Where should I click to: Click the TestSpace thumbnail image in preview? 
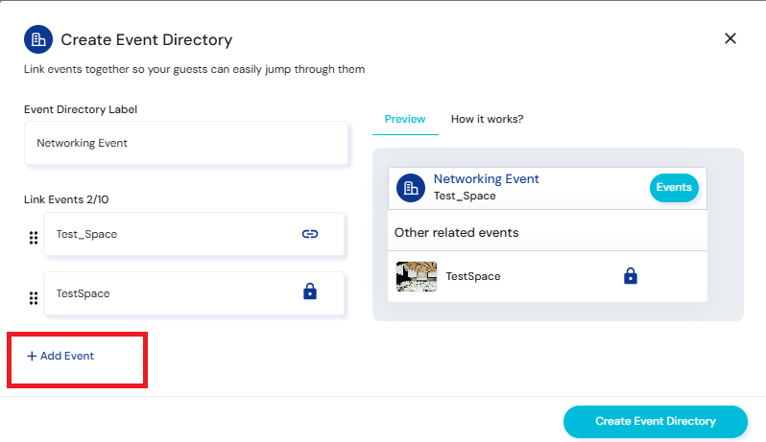pyautogui.click(x=417, y=276)
